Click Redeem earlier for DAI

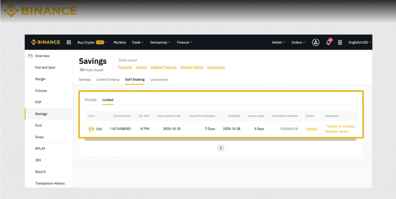coord(337,132)
